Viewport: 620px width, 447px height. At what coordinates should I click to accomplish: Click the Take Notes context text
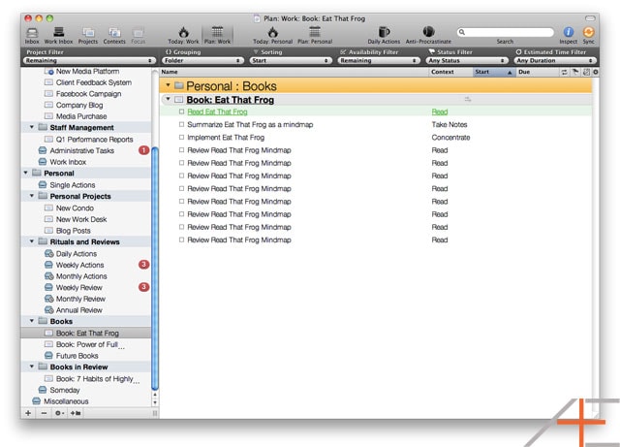click(x=449, y=124)
